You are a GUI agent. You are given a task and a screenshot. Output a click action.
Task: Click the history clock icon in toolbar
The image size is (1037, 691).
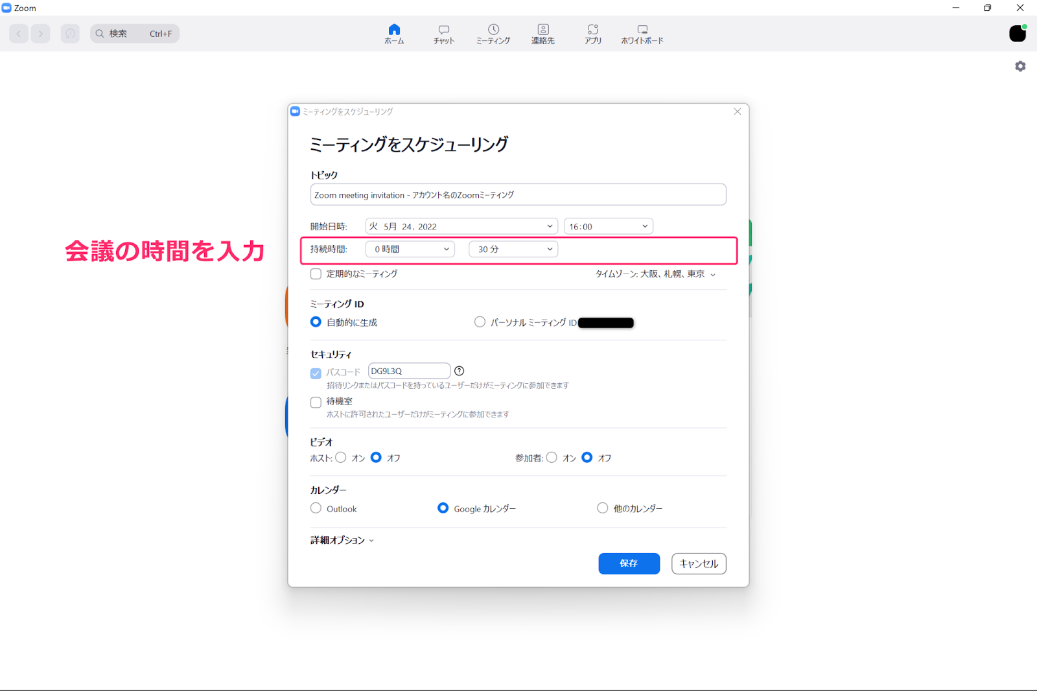[x=70, y=34]
